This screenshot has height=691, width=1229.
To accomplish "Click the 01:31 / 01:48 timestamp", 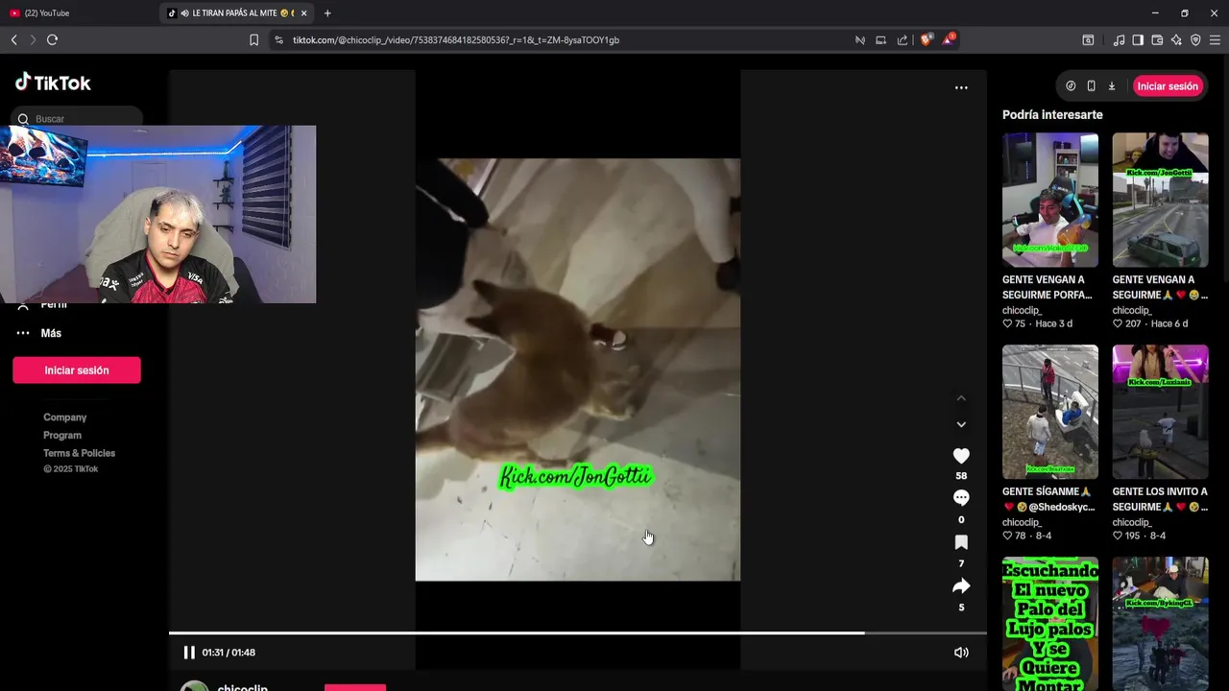I will [x=229, y=653].
